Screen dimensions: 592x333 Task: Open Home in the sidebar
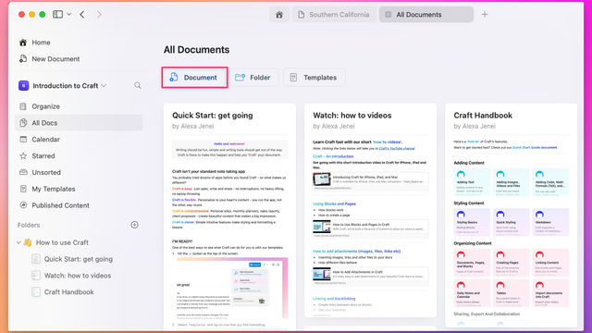tap(41, 43)
